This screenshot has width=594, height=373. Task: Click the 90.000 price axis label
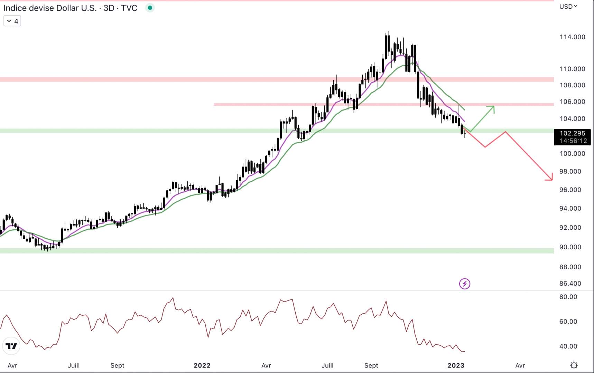point(570,247)
